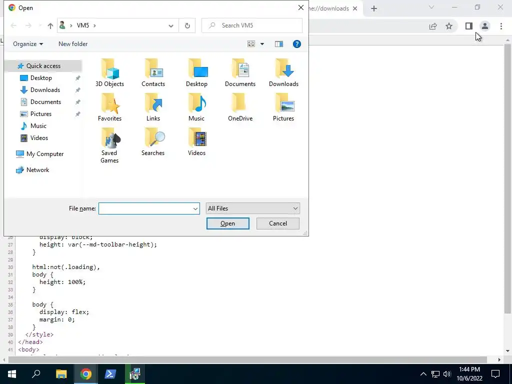Open dialog help with the question mark icon
The width and height of the screenshot is (512, 384).
coord(297,44)
